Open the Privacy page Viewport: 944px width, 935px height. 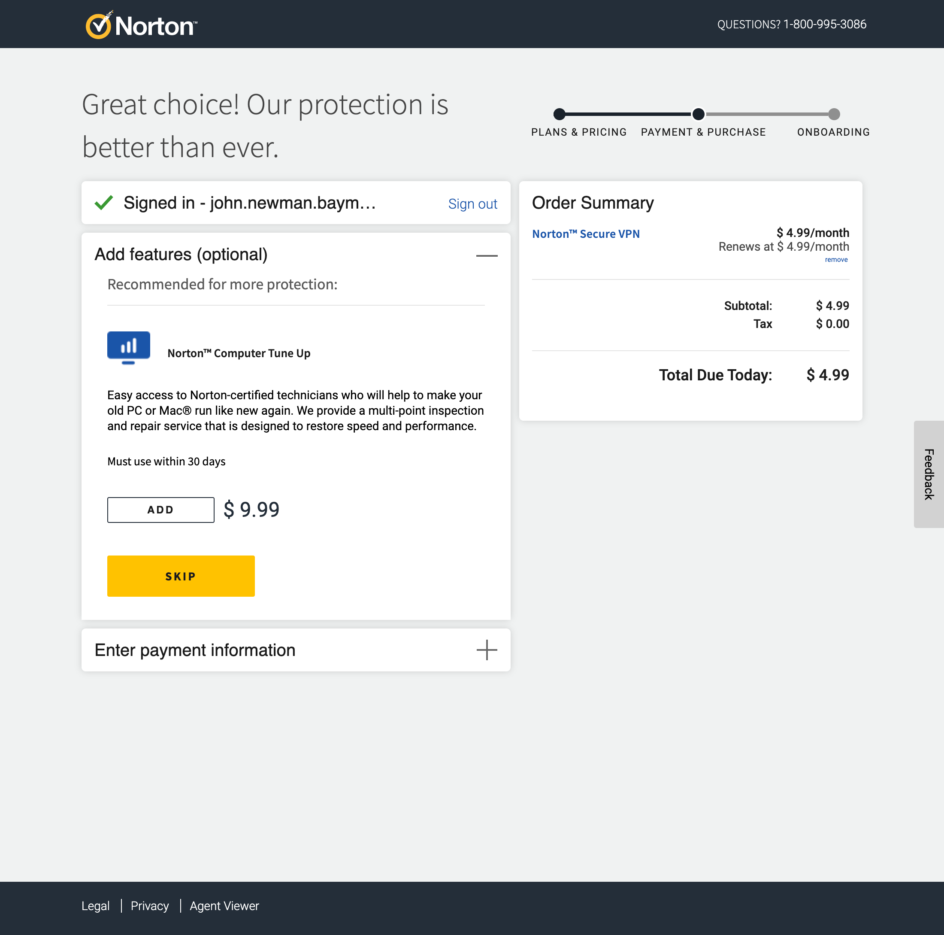149,906
